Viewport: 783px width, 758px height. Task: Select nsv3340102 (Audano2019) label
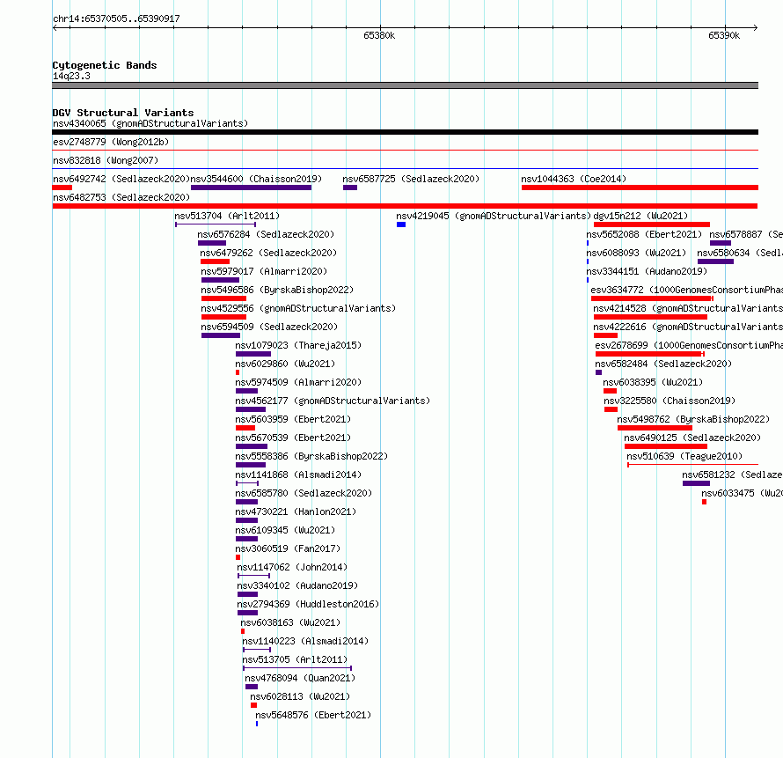coord(297,585)
